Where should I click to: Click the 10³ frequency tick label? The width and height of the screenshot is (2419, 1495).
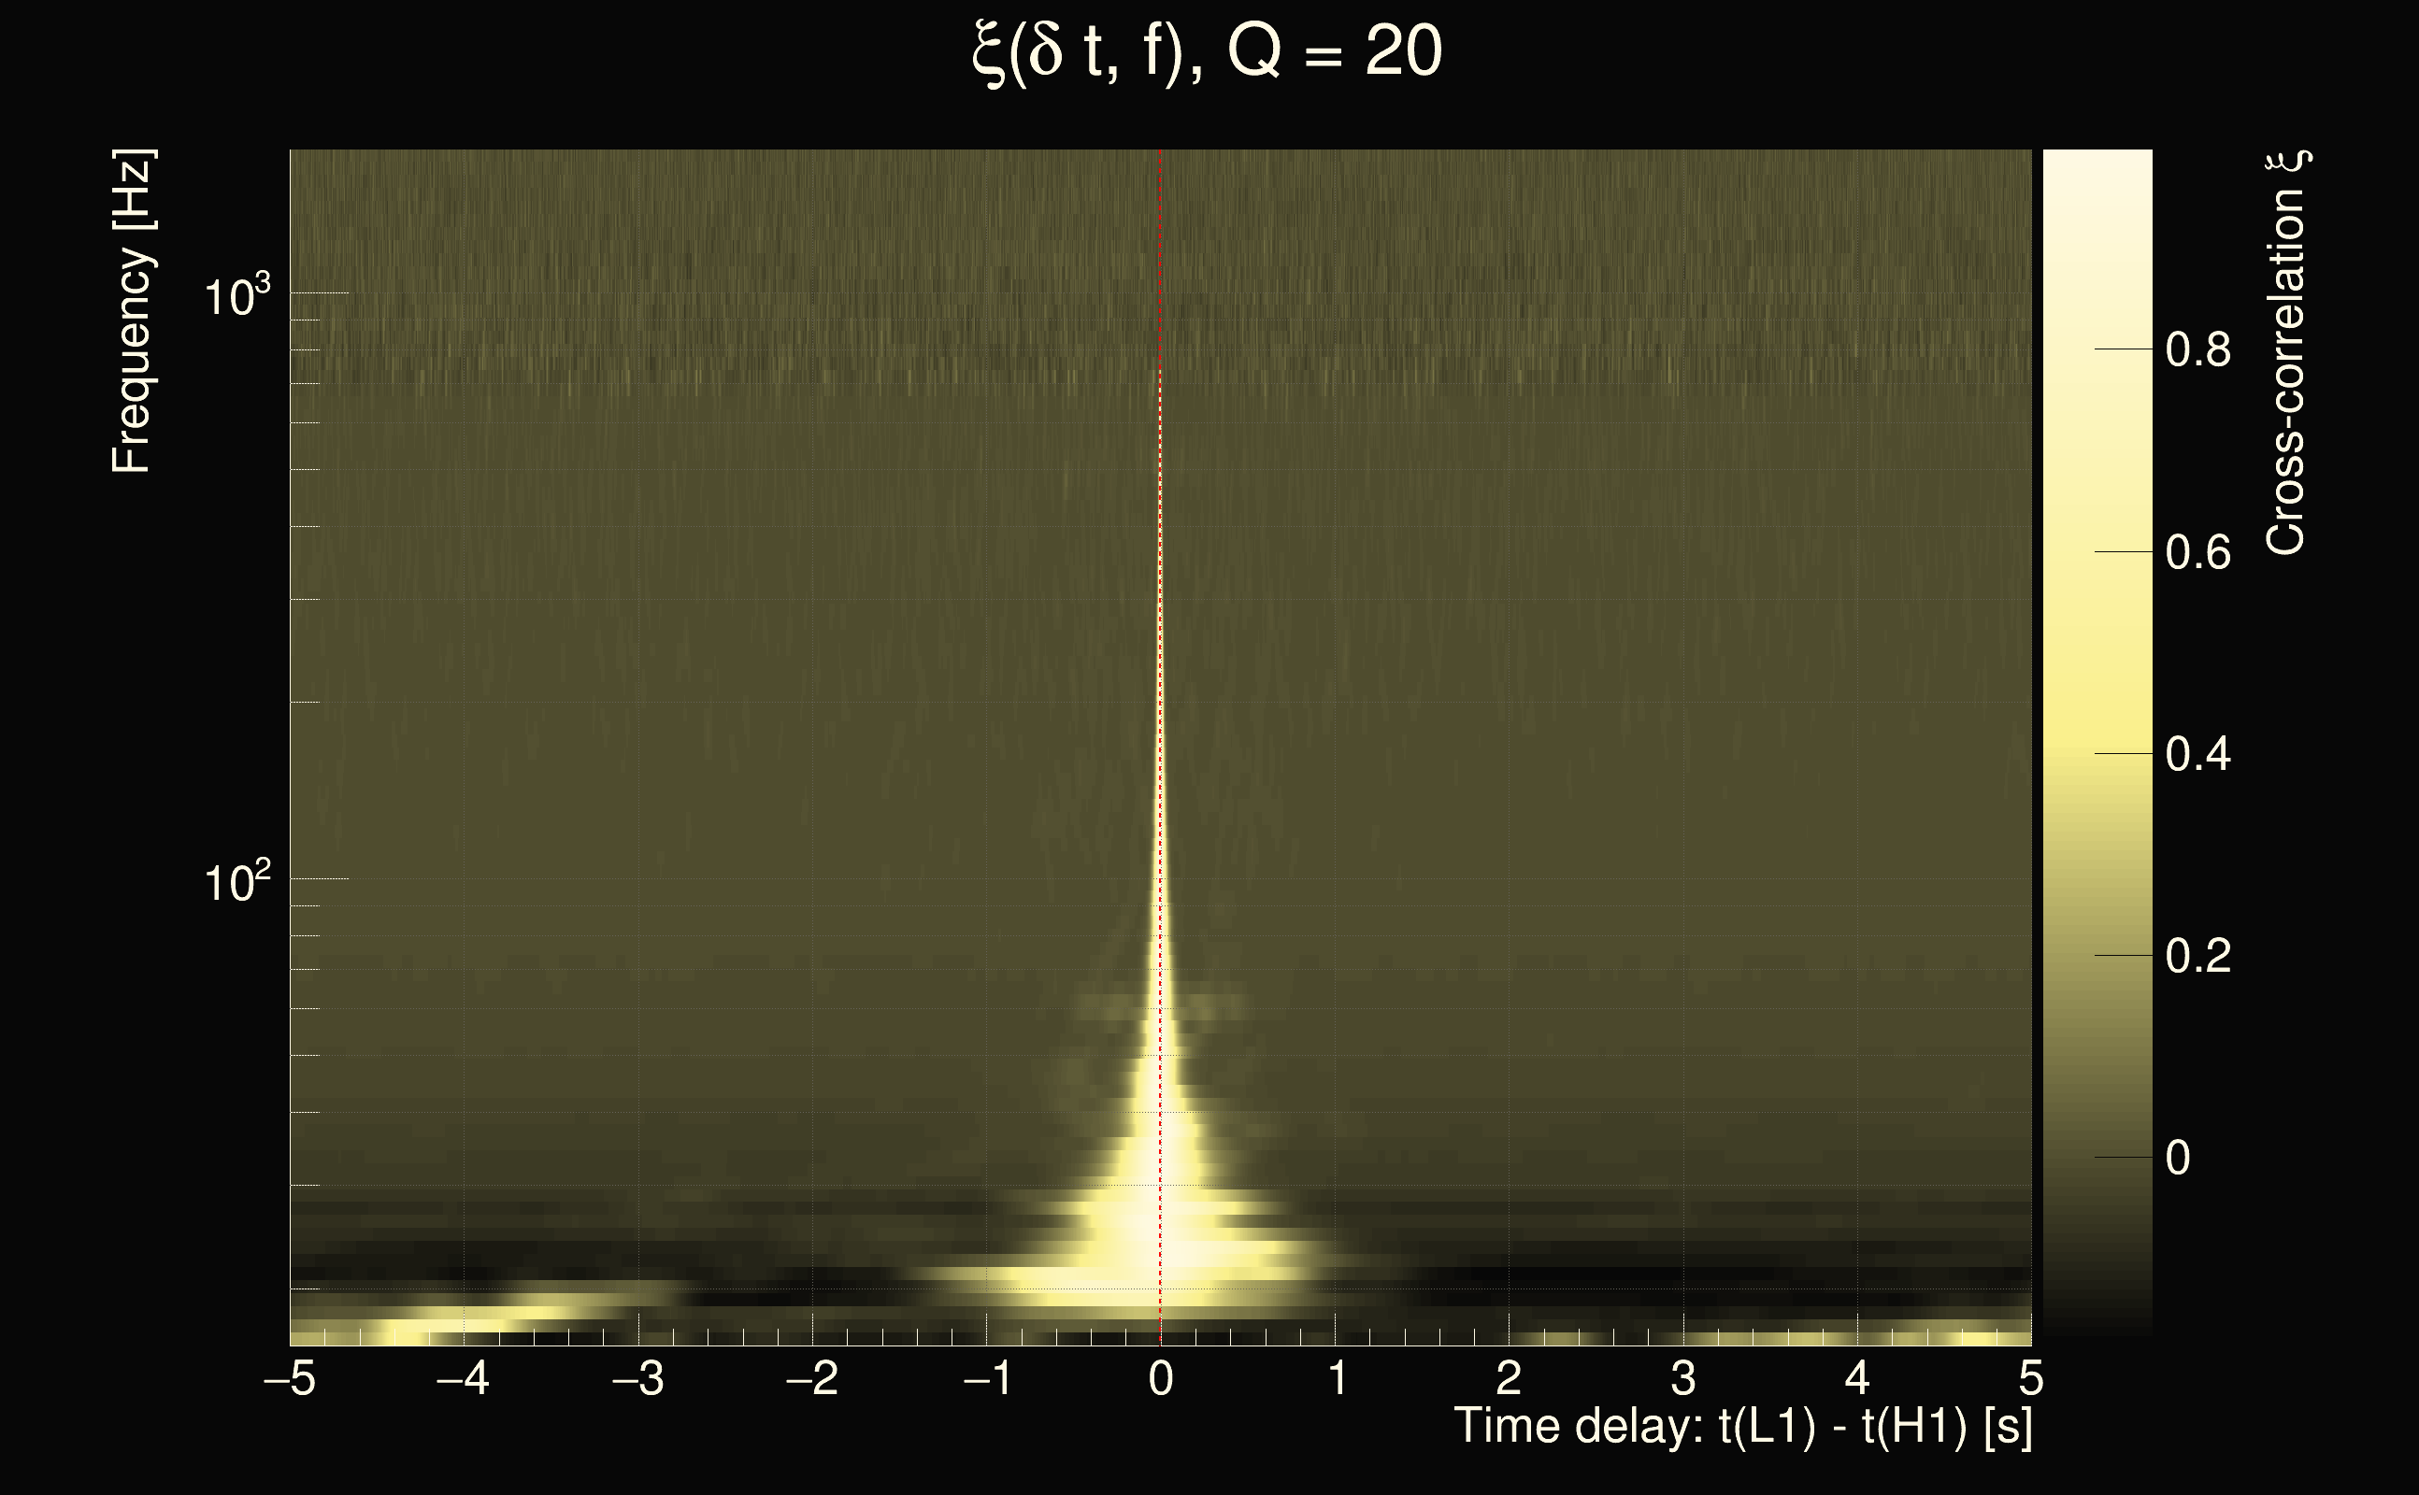point(236,294)
